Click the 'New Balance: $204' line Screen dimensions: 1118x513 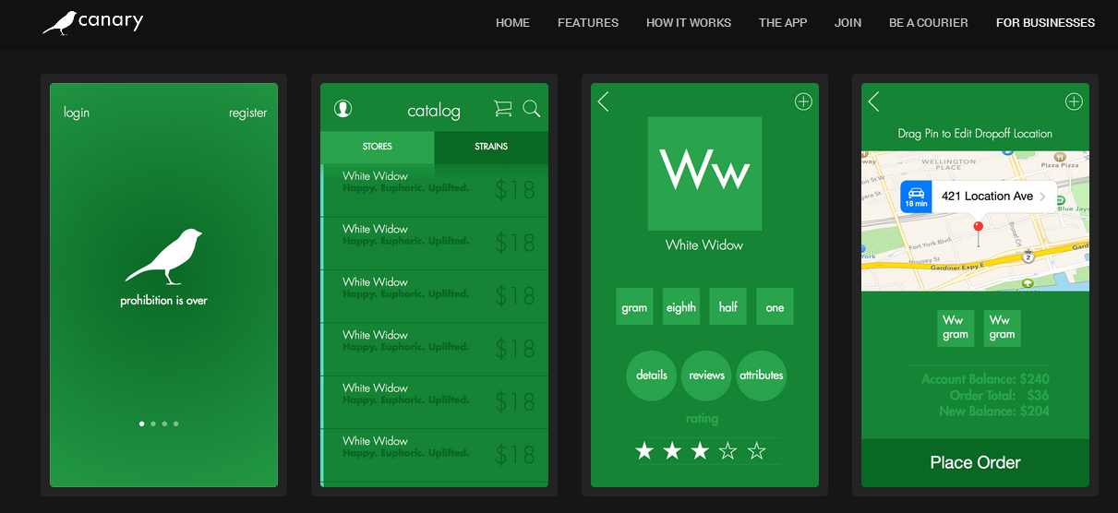(994, 411)
